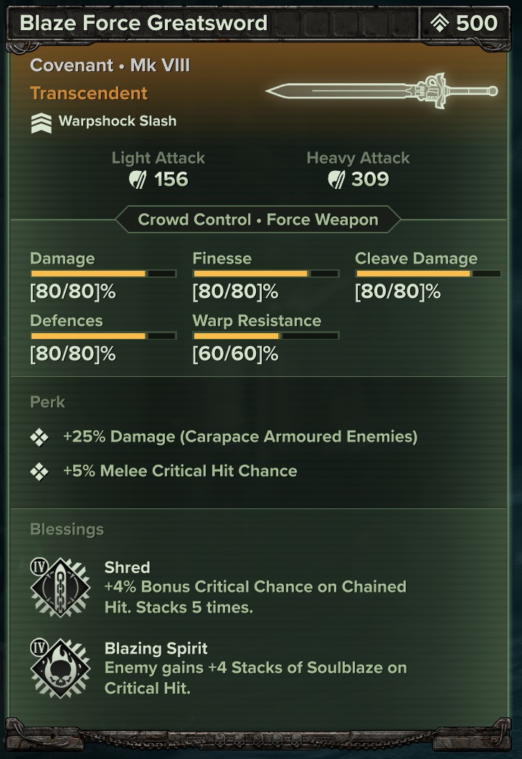Click the Carapace Armoured damage perk icon
Viewport: 522px width, 759px height.
(x=40, y=437)
